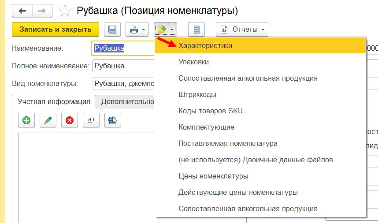This screenshot has width=378, height=223.
Task: Click the copy duplicate icon button
Action: [x=91, y=120]
